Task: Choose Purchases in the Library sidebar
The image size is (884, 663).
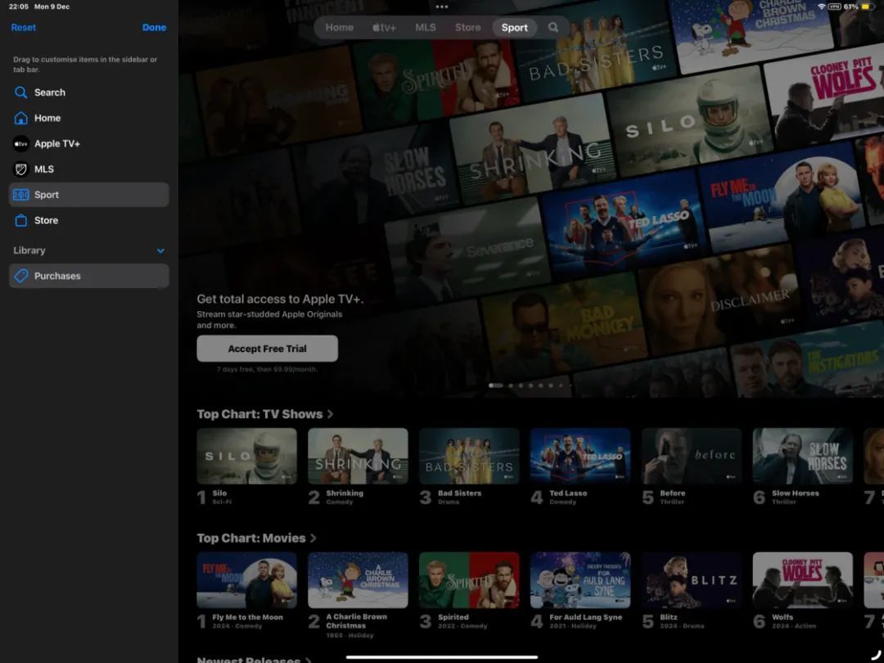Action: tap(89, 276)
